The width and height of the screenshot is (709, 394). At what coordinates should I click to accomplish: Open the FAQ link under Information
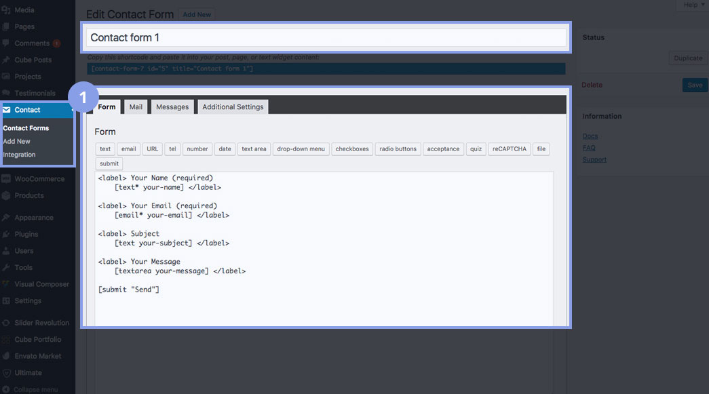[x=589, y=148]
